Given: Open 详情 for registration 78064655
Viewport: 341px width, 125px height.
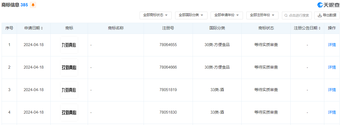Looking at the screenshot, I should [332, 45].
